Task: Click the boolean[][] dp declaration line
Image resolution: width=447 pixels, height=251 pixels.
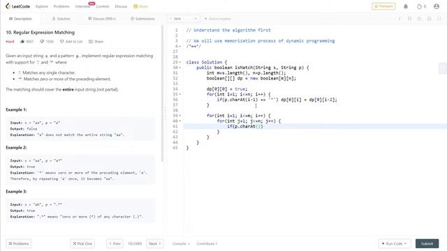Action: point(251,78)
